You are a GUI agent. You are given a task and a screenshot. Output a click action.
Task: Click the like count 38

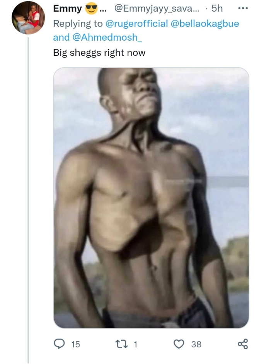coord(196,344)
